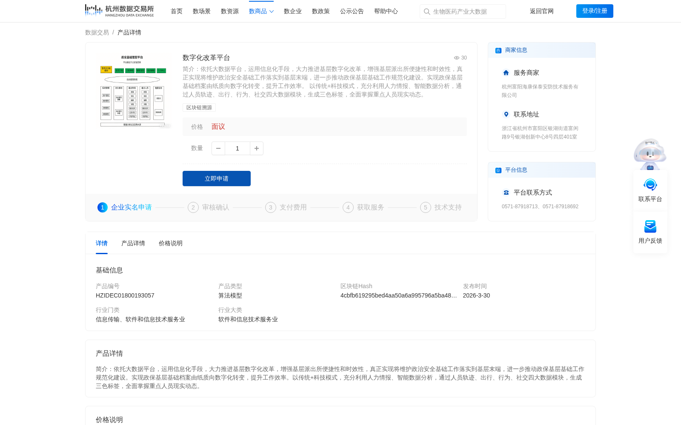Click the 服务商家 house icon
Screen dimensions: 681x425
coord(506,73)
